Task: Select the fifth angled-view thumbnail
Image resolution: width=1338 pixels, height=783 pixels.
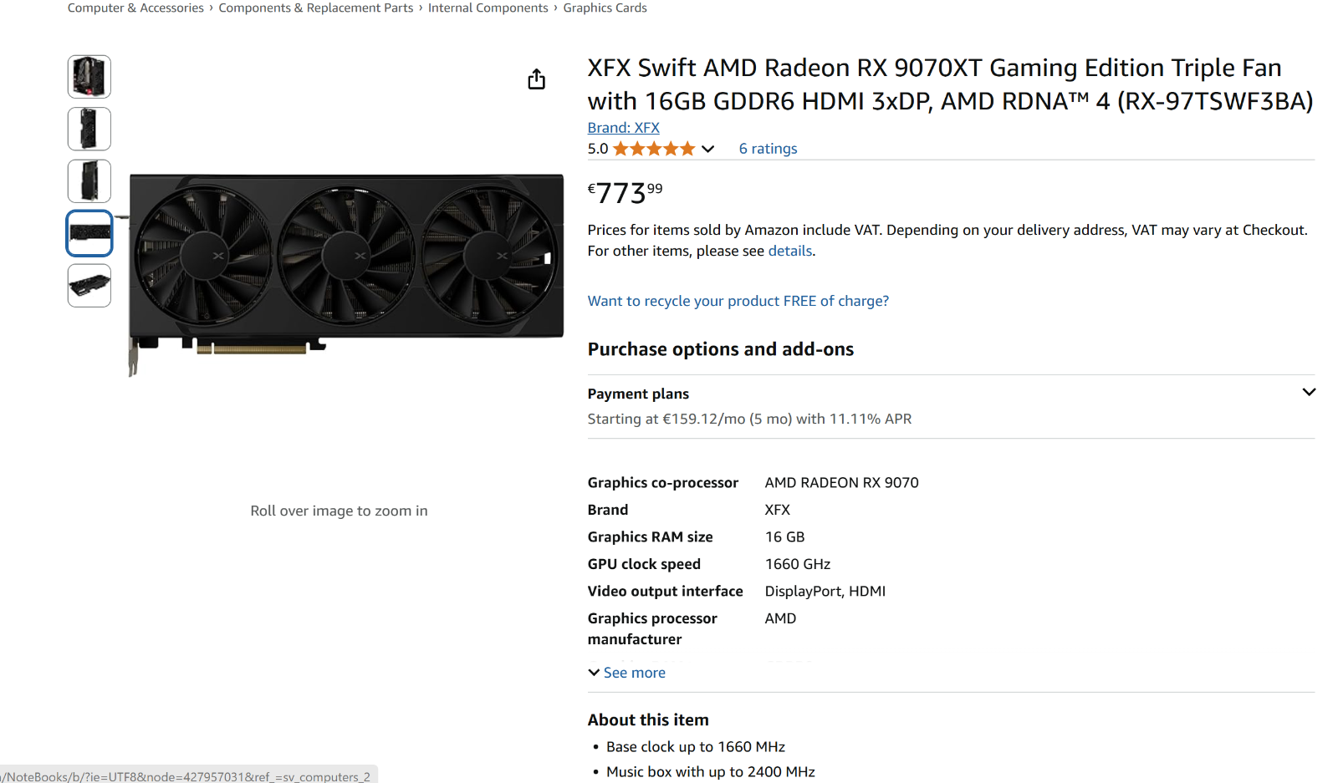Action: tap(89, 286)
